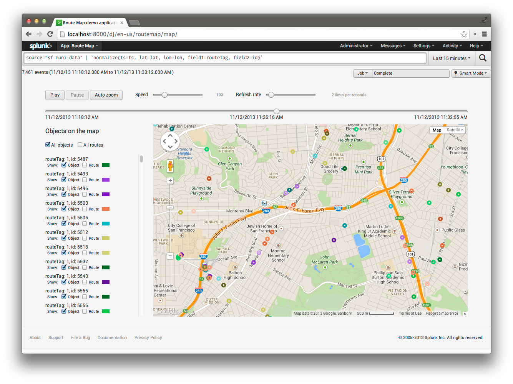This screenshot has width=513, height=384.
Task: Open the Administrator menu
Action: [356, 46]
